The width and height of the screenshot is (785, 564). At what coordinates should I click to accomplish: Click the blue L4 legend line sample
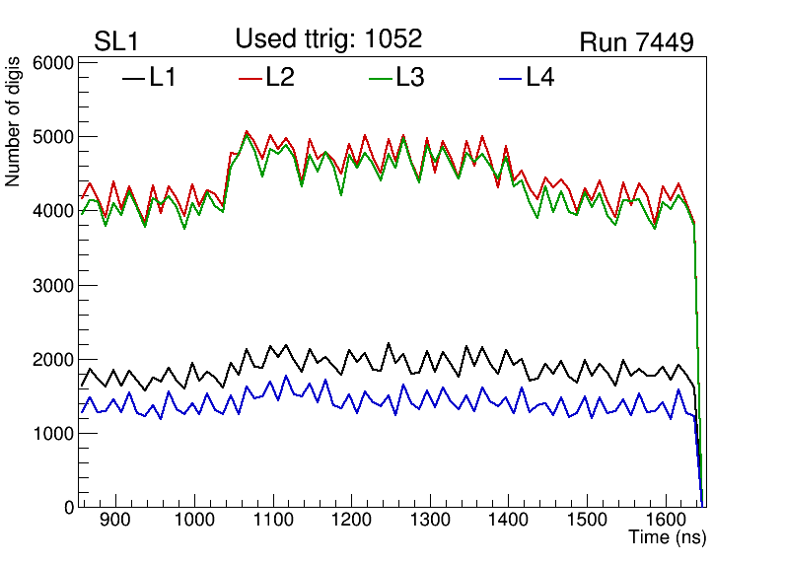[x=509, y=78]
